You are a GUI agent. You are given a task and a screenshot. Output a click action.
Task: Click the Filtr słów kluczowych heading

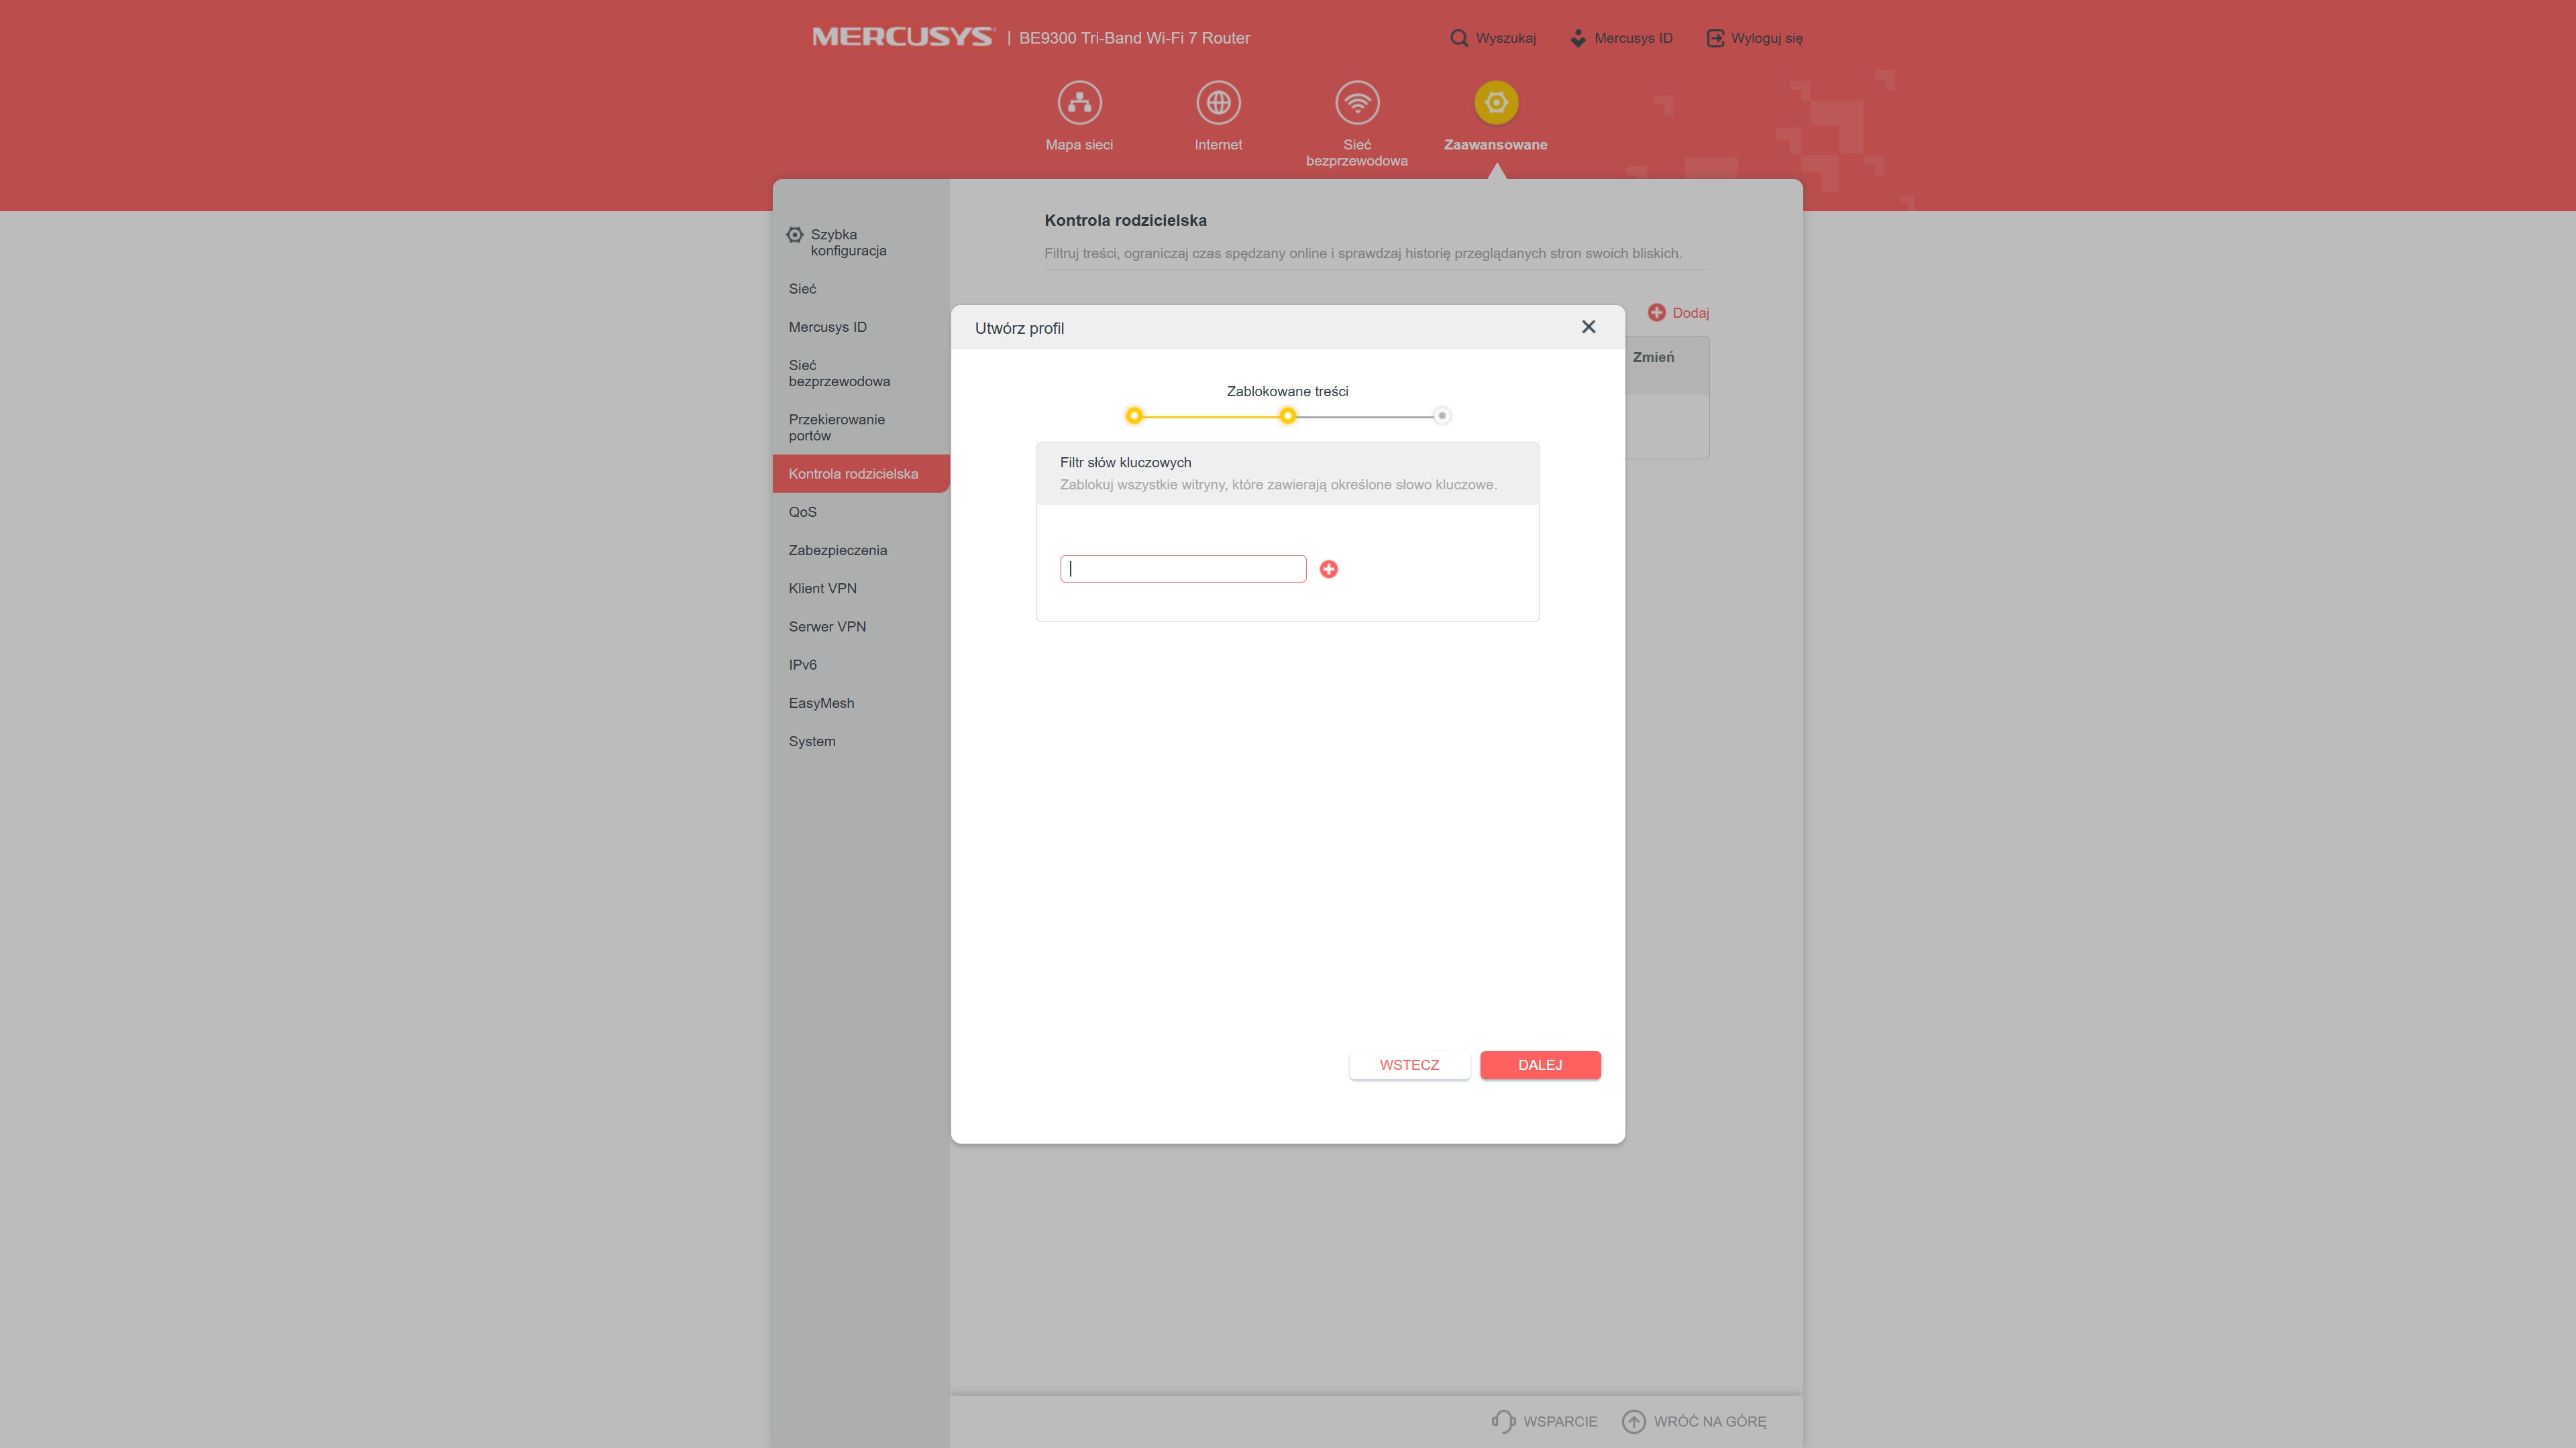pyautogui.click(x=1125, y=463)
